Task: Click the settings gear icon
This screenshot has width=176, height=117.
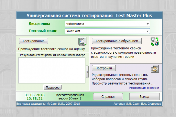Action: (155, 69)
